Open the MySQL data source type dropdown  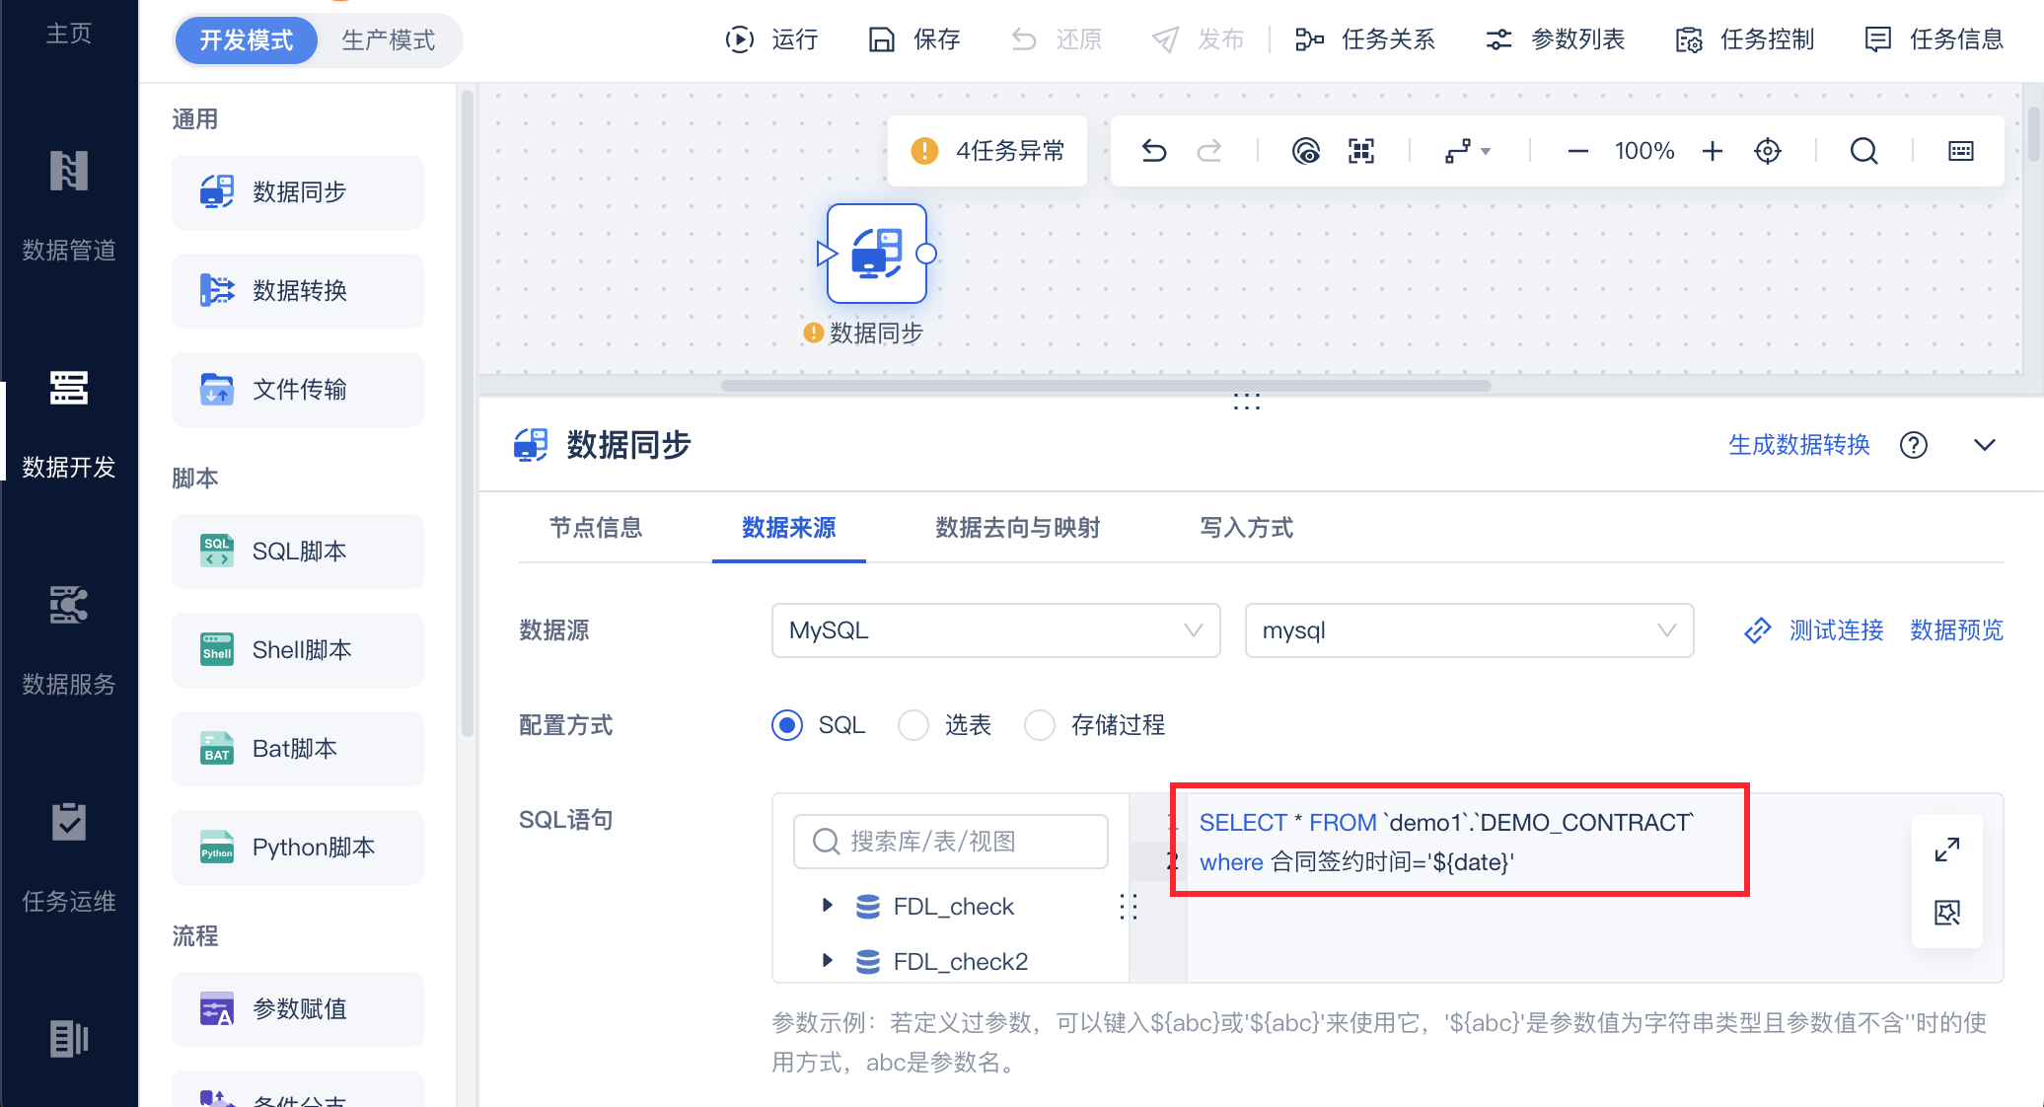995,630
